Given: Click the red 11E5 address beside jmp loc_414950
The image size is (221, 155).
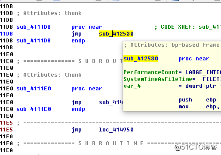Looking at the screenshot, I should (6, 130).
